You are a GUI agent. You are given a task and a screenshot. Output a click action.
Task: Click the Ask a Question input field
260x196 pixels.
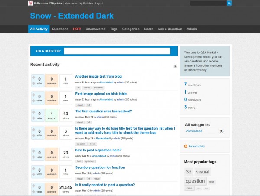pos(117,51)
